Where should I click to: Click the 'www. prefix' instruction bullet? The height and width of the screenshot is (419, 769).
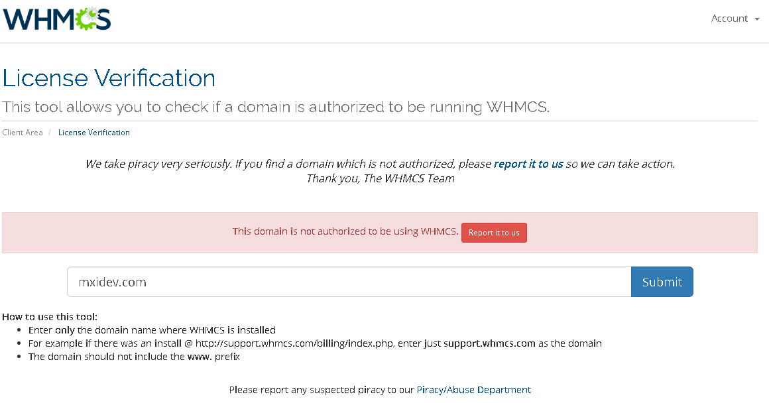coord(134,357)
